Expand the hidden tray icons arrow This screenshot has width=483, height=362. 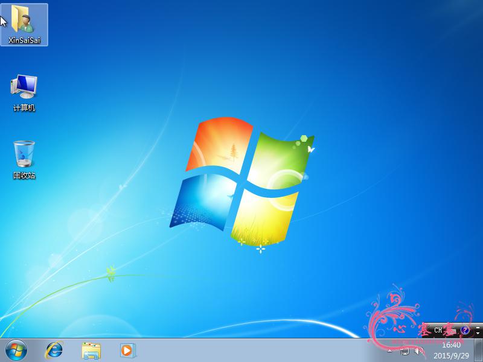point(389,351)
